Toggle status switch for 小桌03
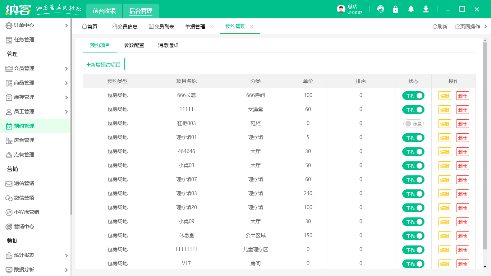The height and width of the screenshot is (276, 491). point(413,166)
